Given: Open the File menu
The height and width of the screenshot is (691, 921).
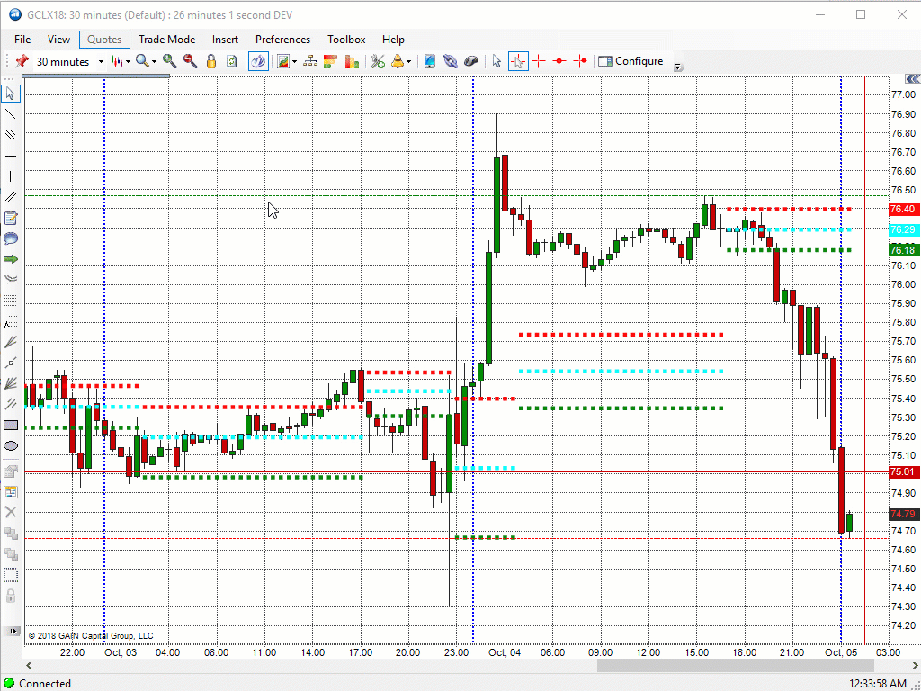Looking at the screenshot, I should [x=22, y=40].
